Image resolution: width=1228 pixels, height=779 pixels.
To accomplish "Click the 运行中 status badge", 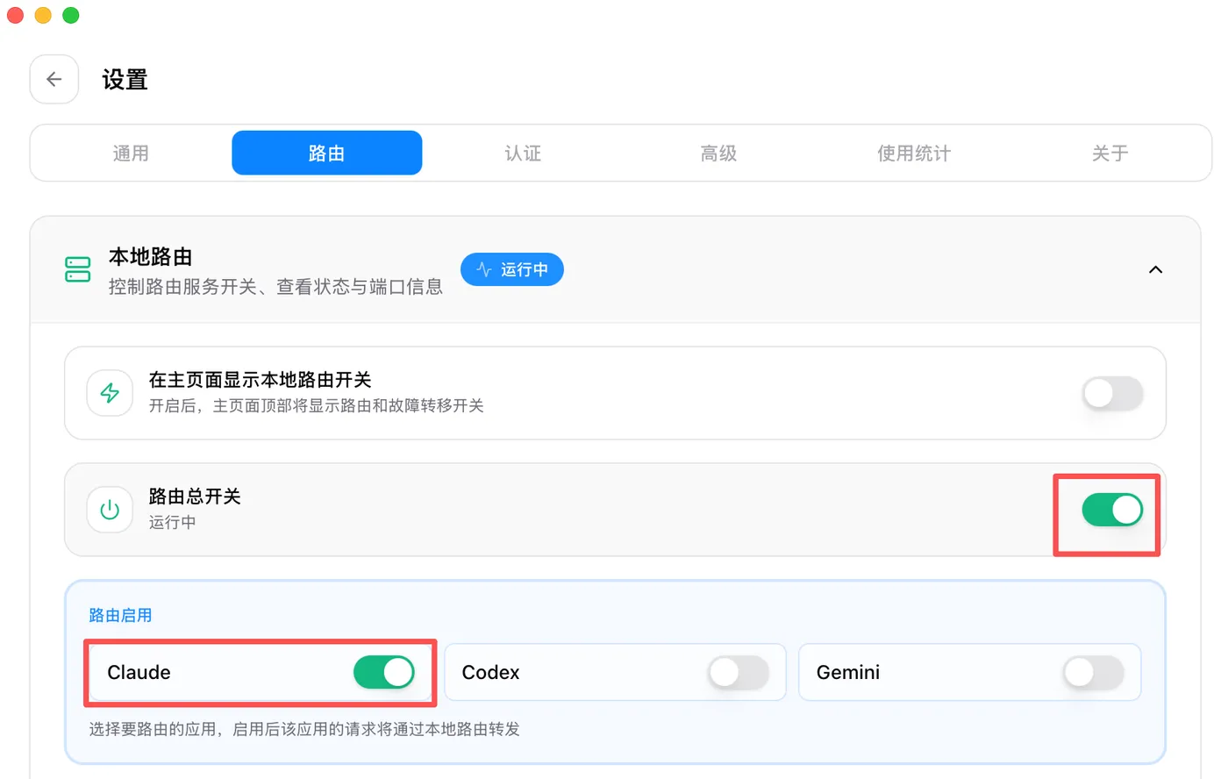I will point(512,269).
